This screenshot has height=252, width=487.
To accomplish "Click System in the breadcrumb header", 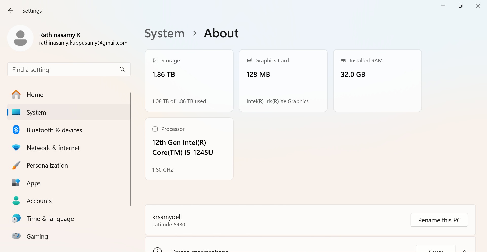I will click(164, 33).
